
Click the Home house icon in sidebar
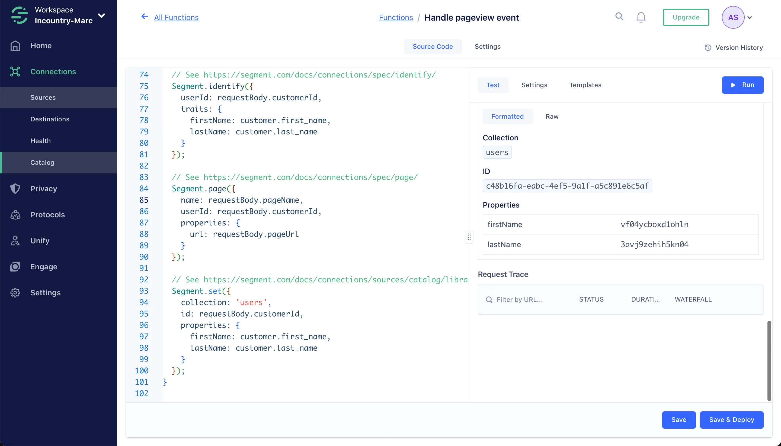click(15, 46)
